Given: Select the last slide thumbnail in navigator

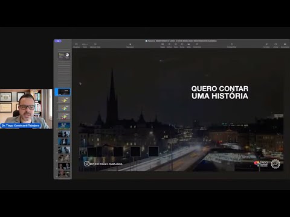Looking at the screenshot, I should [64, 174].
